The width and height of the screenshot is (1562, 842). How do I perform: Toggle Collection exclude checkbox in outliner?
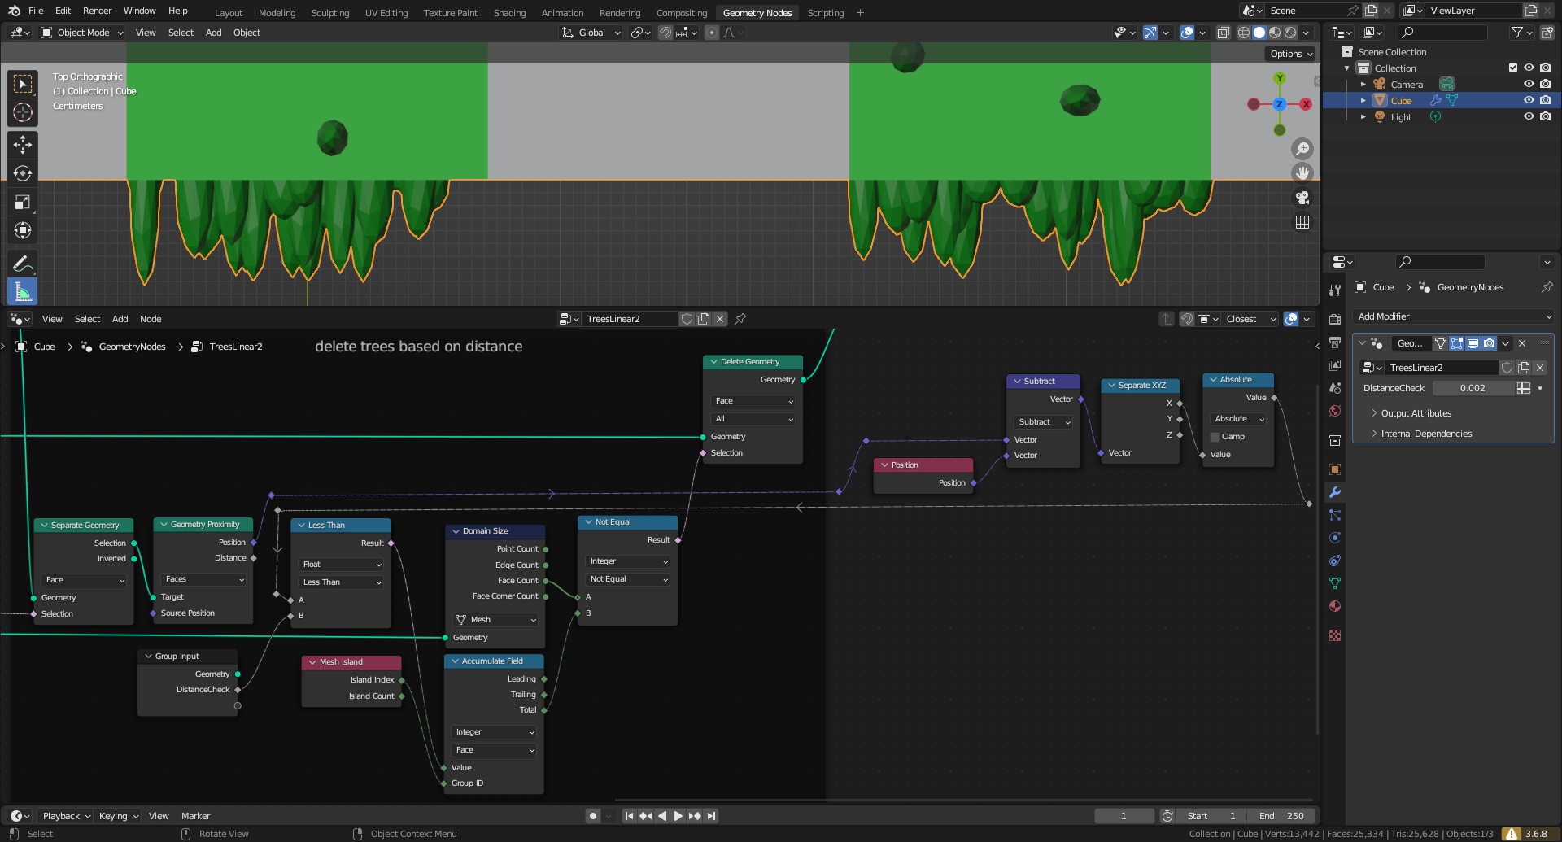[x=1513, y=68]
